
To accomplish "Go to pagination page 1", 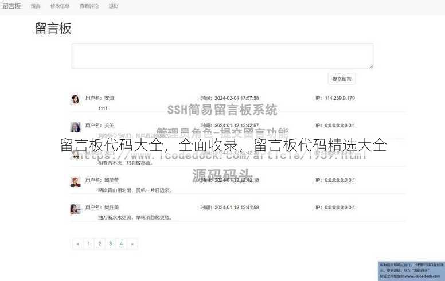I will 89,244.
